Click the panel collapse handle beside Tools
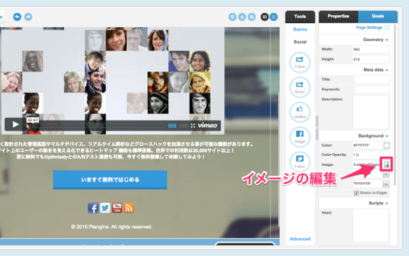This screenshot has width=409, height=256. [317, 128]
